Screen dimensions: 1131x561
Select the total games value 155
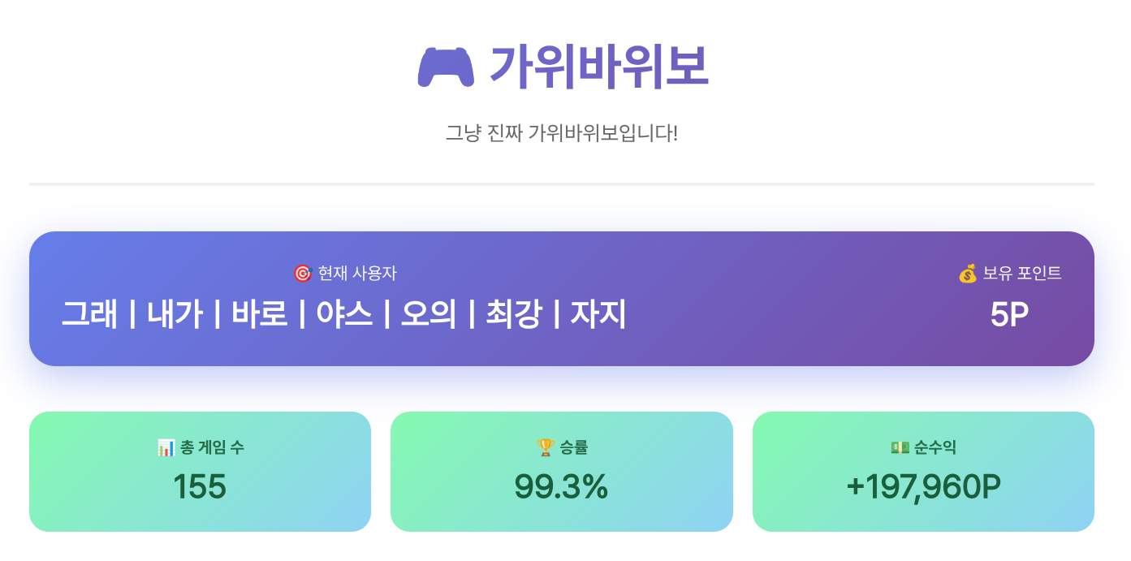pyautogui.click(x=200, y=486)
